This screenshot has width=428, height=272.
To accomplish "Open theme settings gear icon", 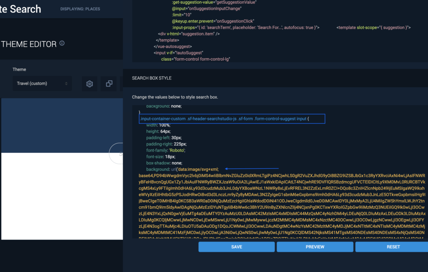I will click(89, 84).
